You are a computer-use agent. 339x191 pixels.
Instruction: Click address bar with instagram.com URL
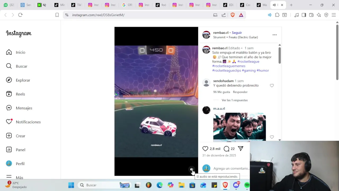pyautogui.click(x=98, y=15)
